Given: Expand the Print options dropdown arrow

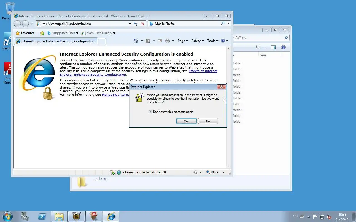Looking at the screenshot, I should (173, 41).
